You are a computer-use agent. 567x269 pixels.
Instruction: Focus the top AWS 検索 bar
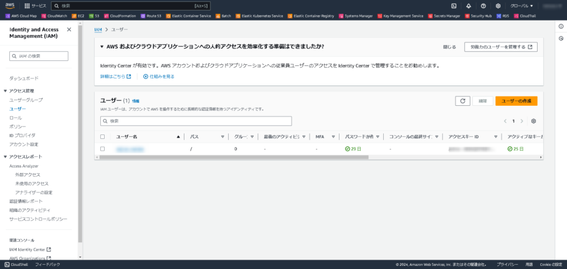(131, 6)
